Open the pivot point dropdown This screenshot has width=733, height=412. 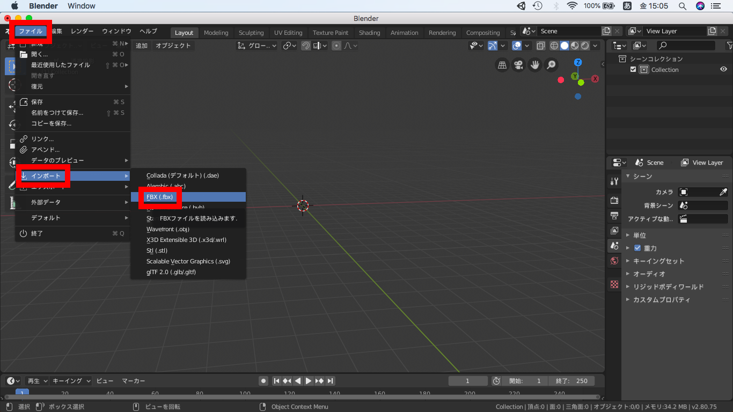click(290, 46)
